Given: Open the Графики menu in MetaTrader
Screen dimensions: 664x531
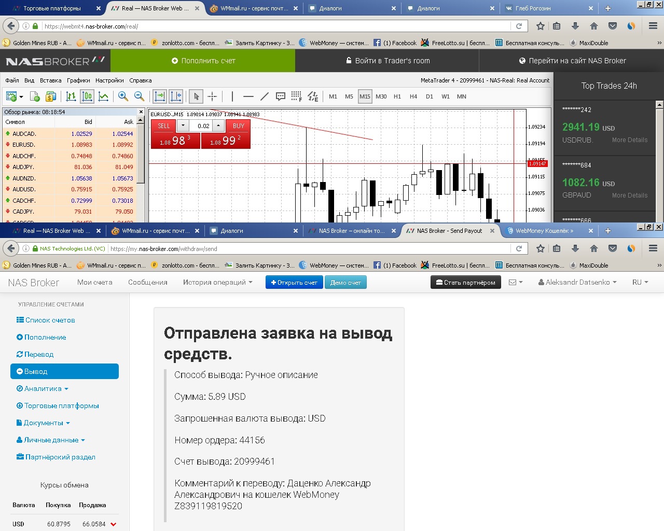Looking at the screenshot, I should pyautogui.click(x=78, y=80).
